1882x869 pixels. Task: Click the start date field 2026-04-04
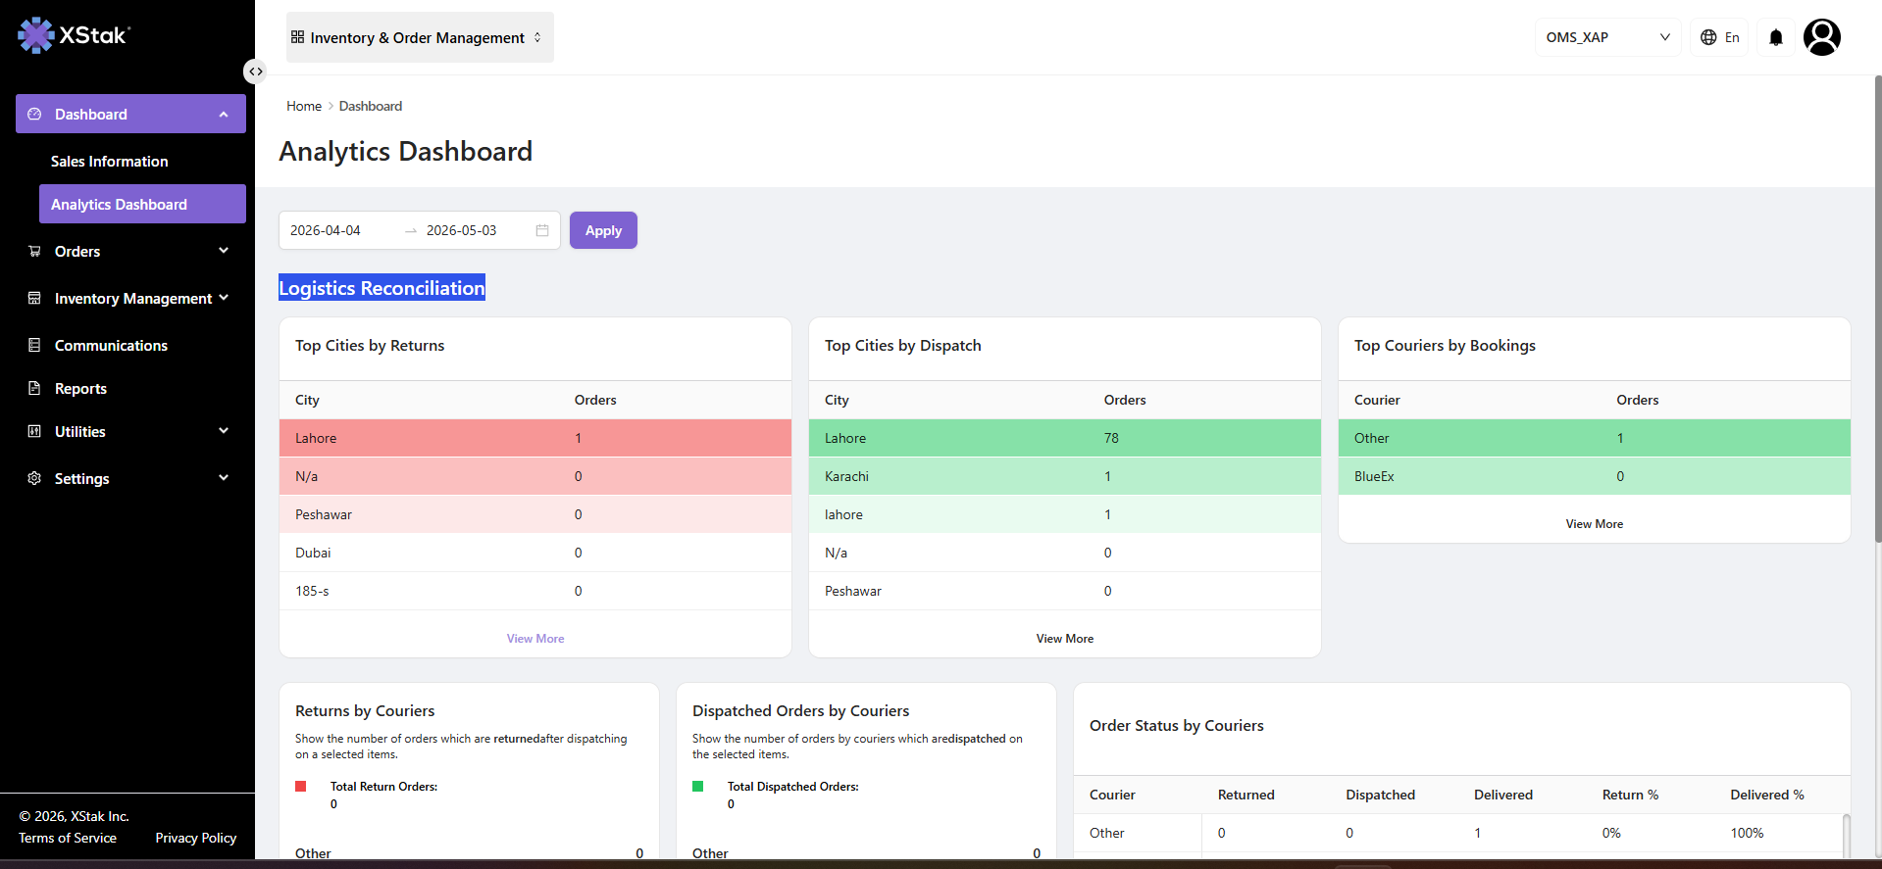(326, 230)
